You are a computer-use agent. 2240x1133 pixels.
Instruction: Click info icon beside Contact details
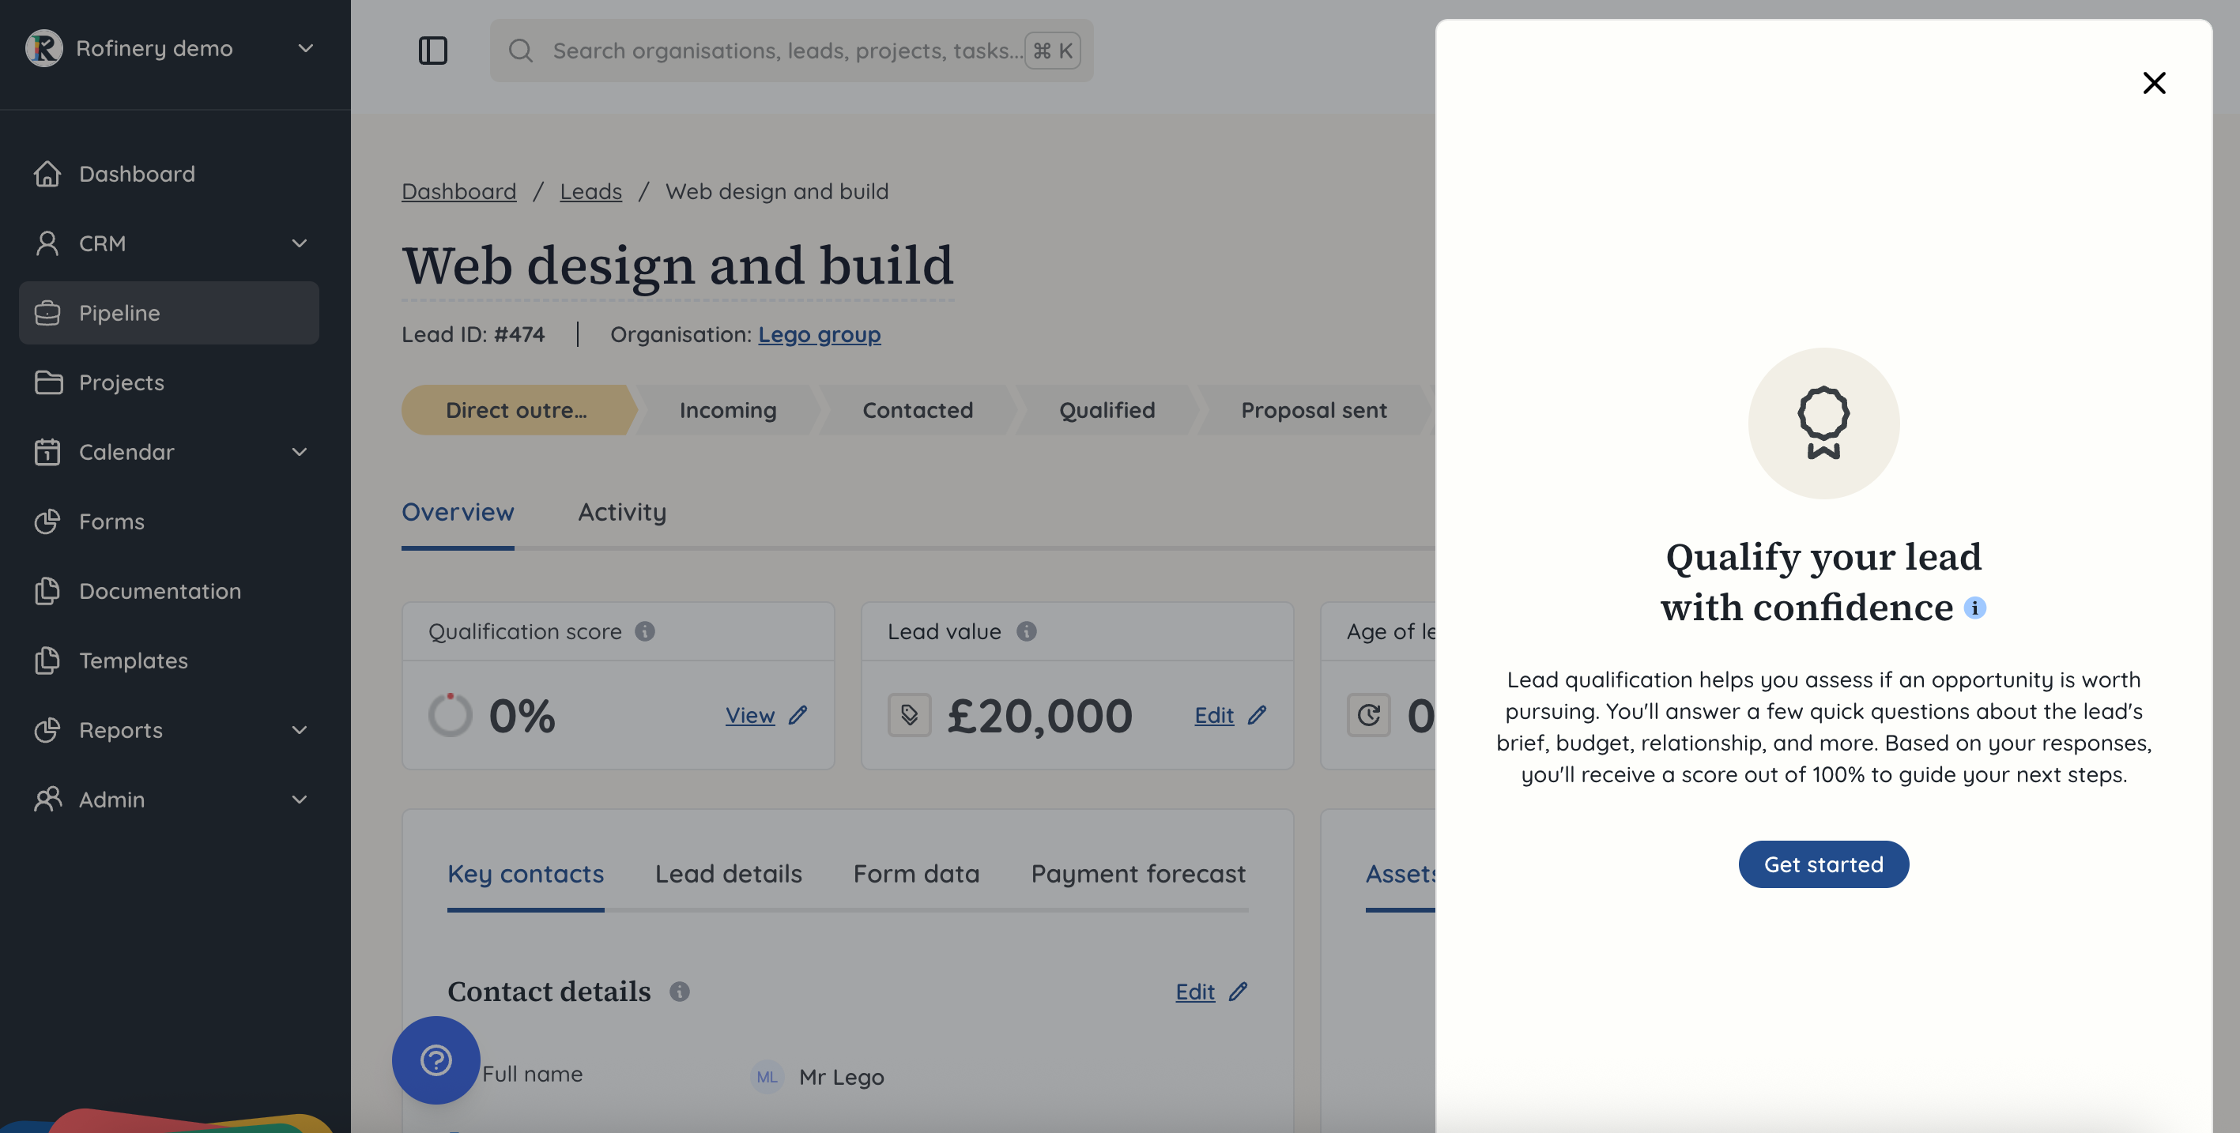(679, 992)
